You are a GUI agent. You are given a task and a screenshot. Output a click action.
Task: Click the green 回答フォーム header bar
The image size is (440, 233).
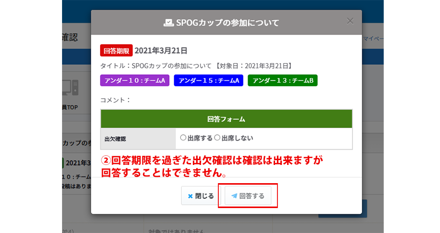click(x=226, y=118)
